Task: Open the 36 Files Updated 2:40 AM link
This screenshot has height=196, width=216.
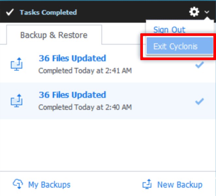Action: pos(72,95)
